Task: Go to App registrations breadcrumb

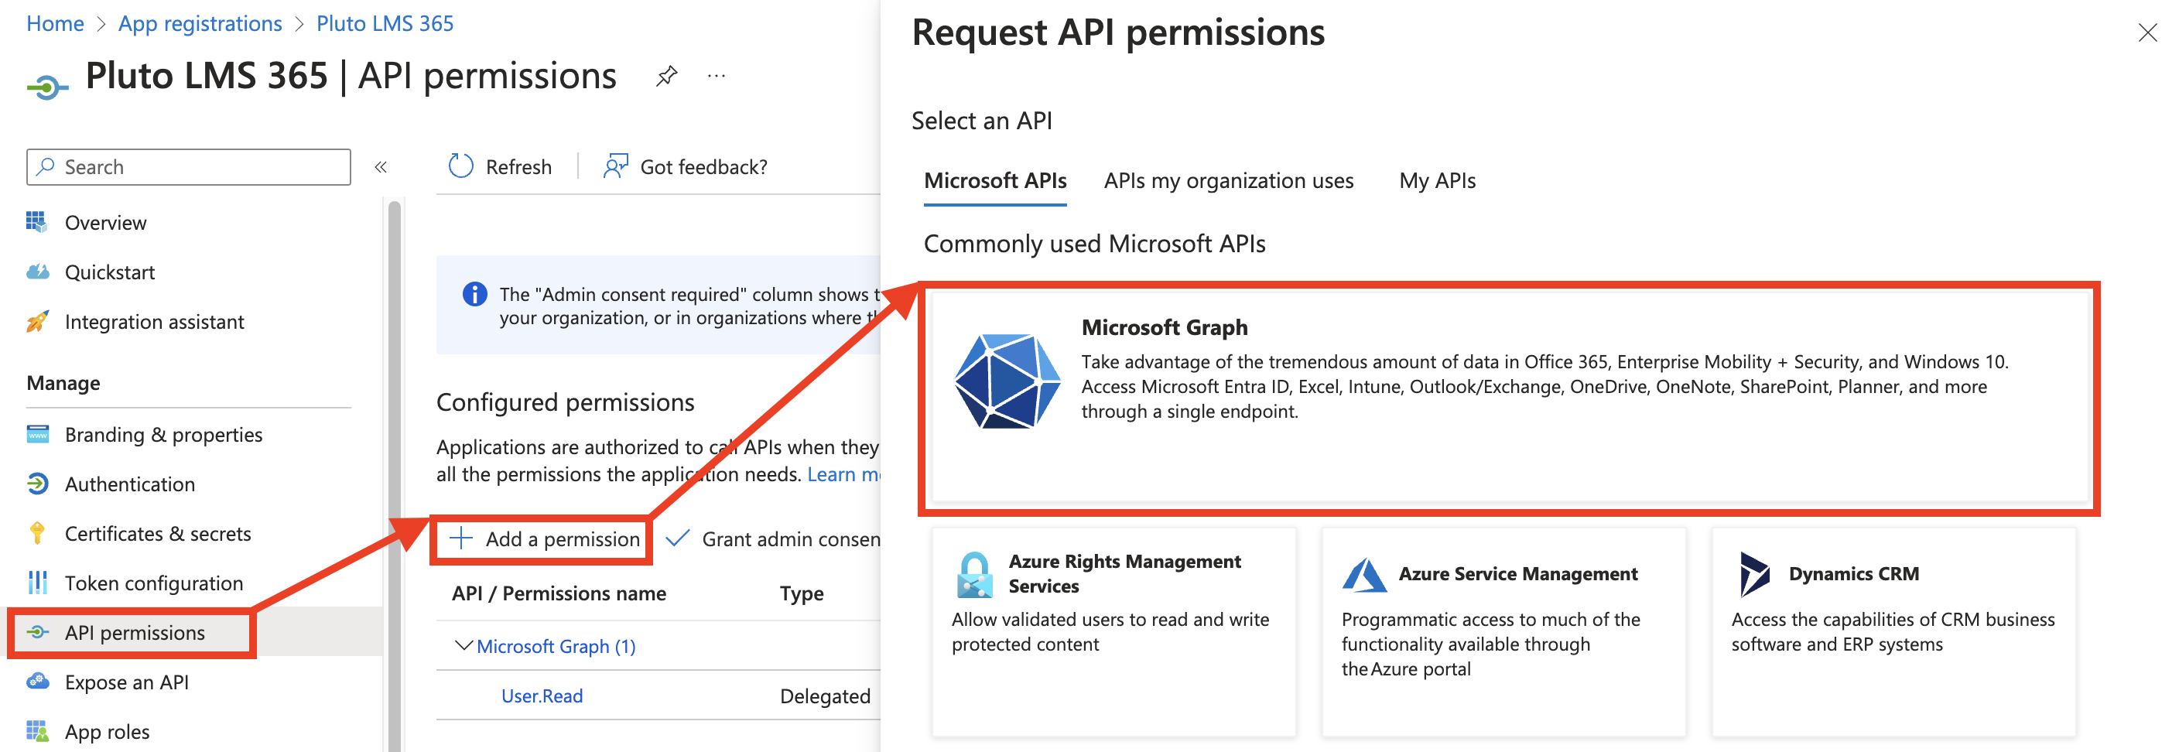Action: point(200,24)
